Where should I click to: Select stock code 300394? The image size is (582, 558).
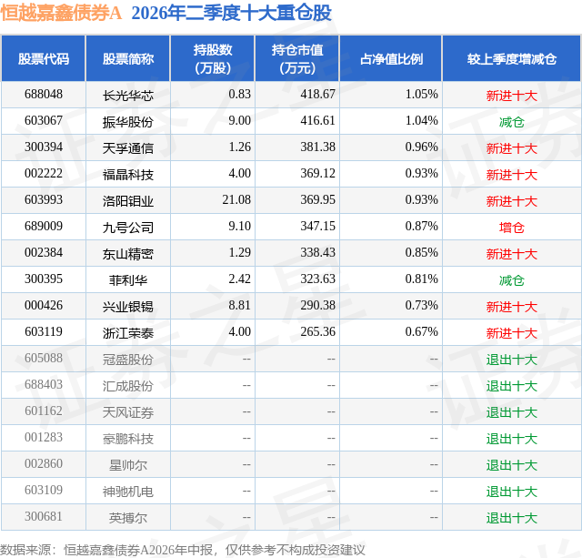tap(44, 147)
